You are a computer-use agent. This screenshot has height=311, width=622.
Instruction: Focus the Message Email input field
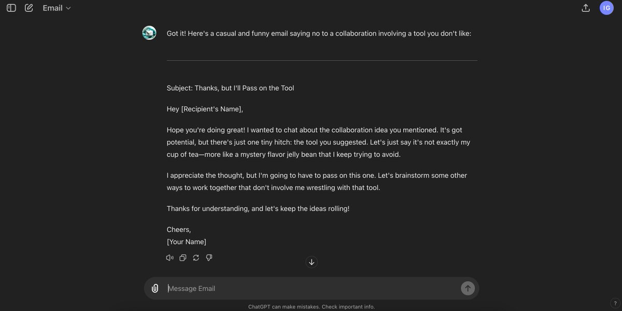point(311,288)
